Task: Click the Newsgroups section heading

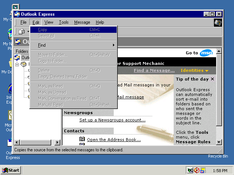Action: click(78, 113)
